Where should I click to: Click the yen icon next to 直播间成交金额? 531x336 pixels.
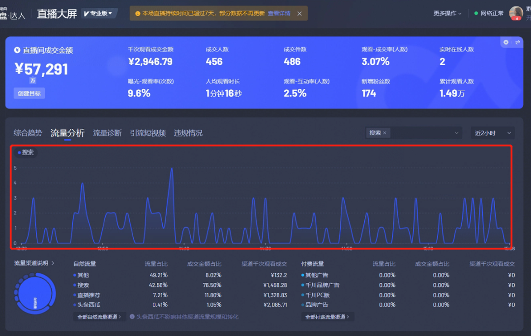[17, 50]
